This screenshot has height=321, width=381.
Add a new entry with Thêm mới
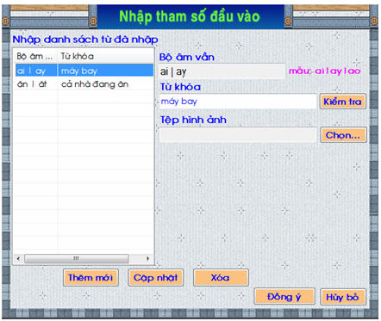point(91,277)
